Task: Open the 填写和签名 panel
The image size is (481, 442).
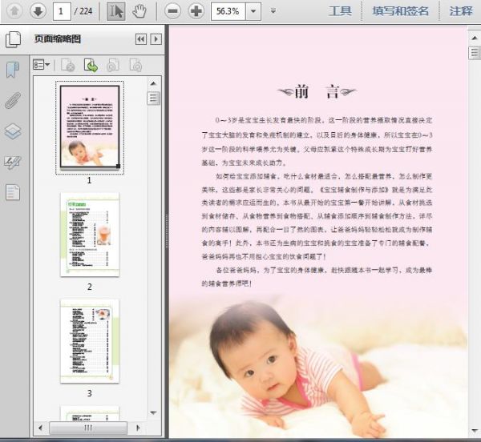Action: 400,11
